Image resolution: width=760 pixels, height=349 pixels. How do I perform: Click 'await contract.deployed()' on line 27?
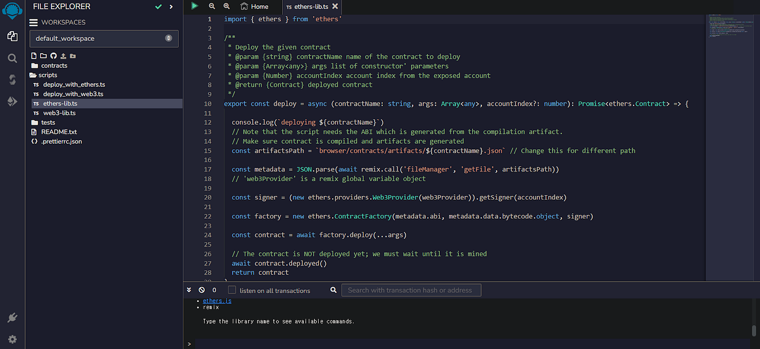point(279,263)
